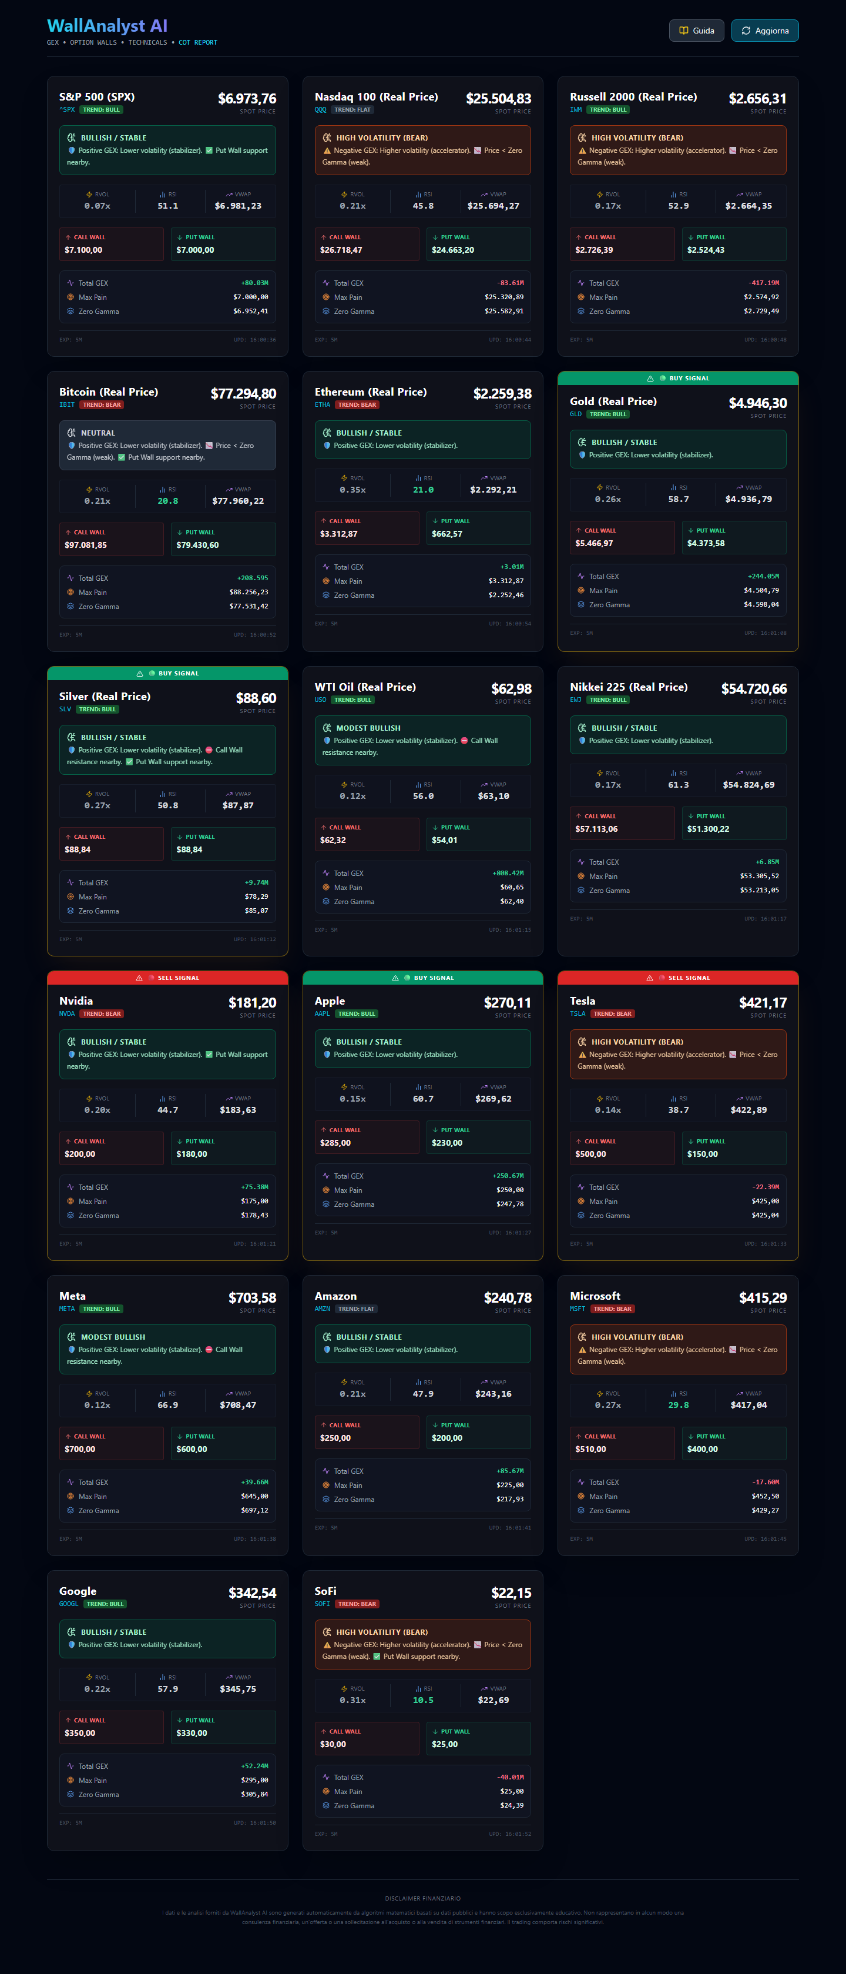Click the Amazon AMZN ticker label
The width and height of the screenshot is (846, 1974).
(323, 1309)
